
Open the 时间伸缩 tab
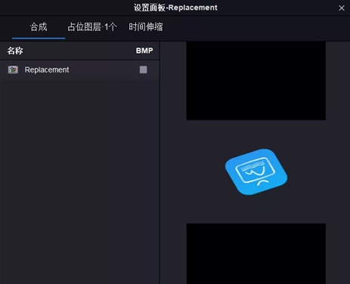[146, 27]
